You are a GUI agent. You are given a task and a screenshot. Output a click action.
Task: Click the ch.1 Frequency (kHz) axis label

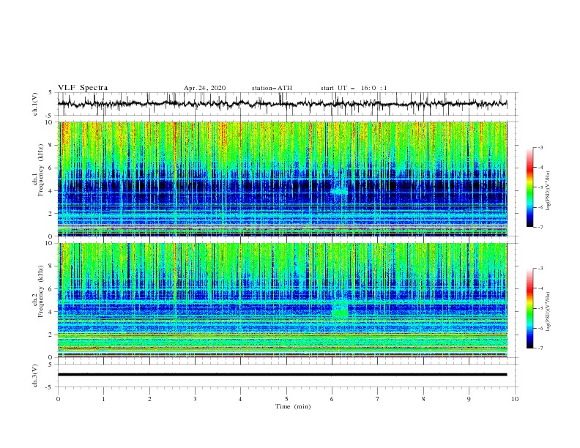[38, 170]
